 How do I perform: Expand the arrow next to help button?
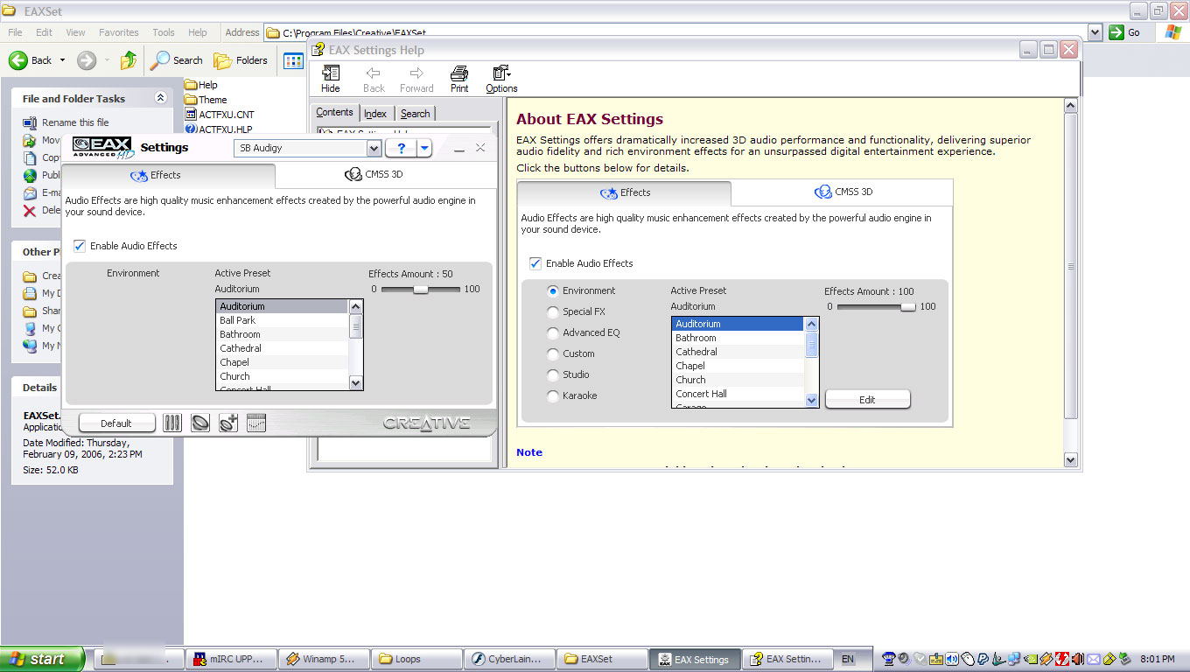pos(424,148)
